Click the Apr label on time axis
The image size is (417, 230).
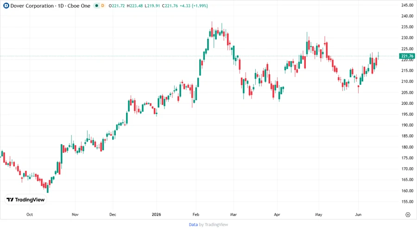(277, 214)
